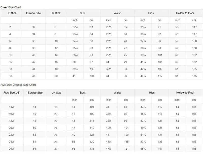Click US size 2 in the first row
The height and width of the screenshot is (156, 203).
click(10, 27)
